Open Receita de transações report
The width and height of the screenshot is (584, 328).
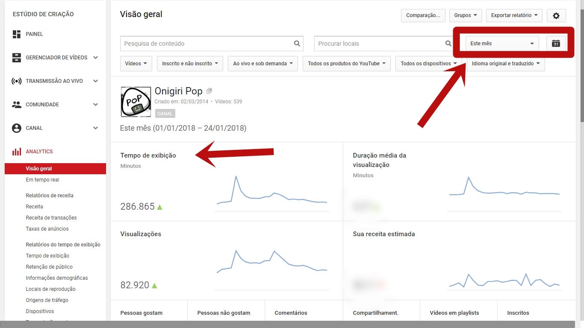click(51, 218)
